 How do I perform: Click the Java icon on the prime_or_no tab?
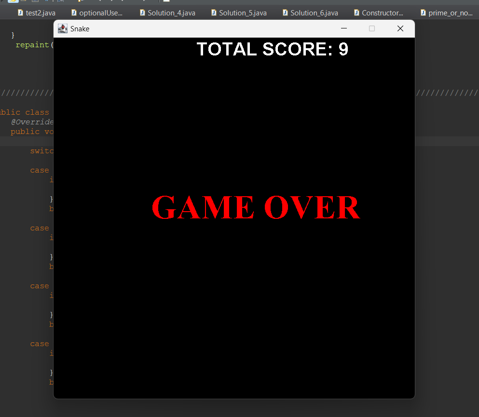(424, 13)
